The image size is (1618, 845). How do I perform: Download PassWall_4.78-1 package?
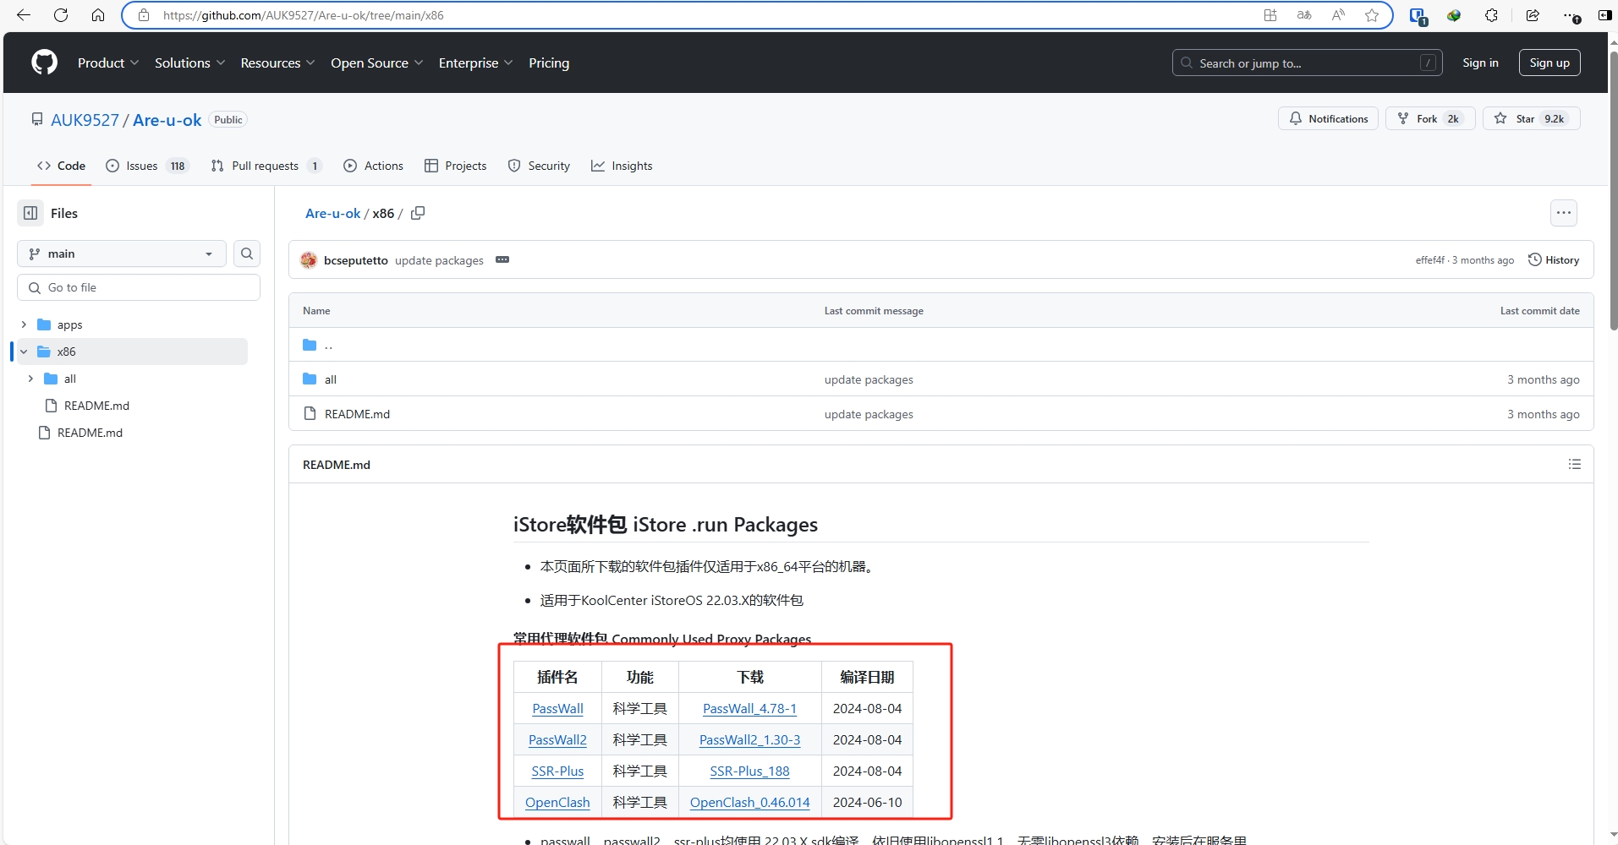click(749, 708)
